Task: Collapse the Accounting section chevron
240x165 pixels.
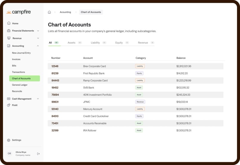Action: pyautogui.click(x=38, y=46)
